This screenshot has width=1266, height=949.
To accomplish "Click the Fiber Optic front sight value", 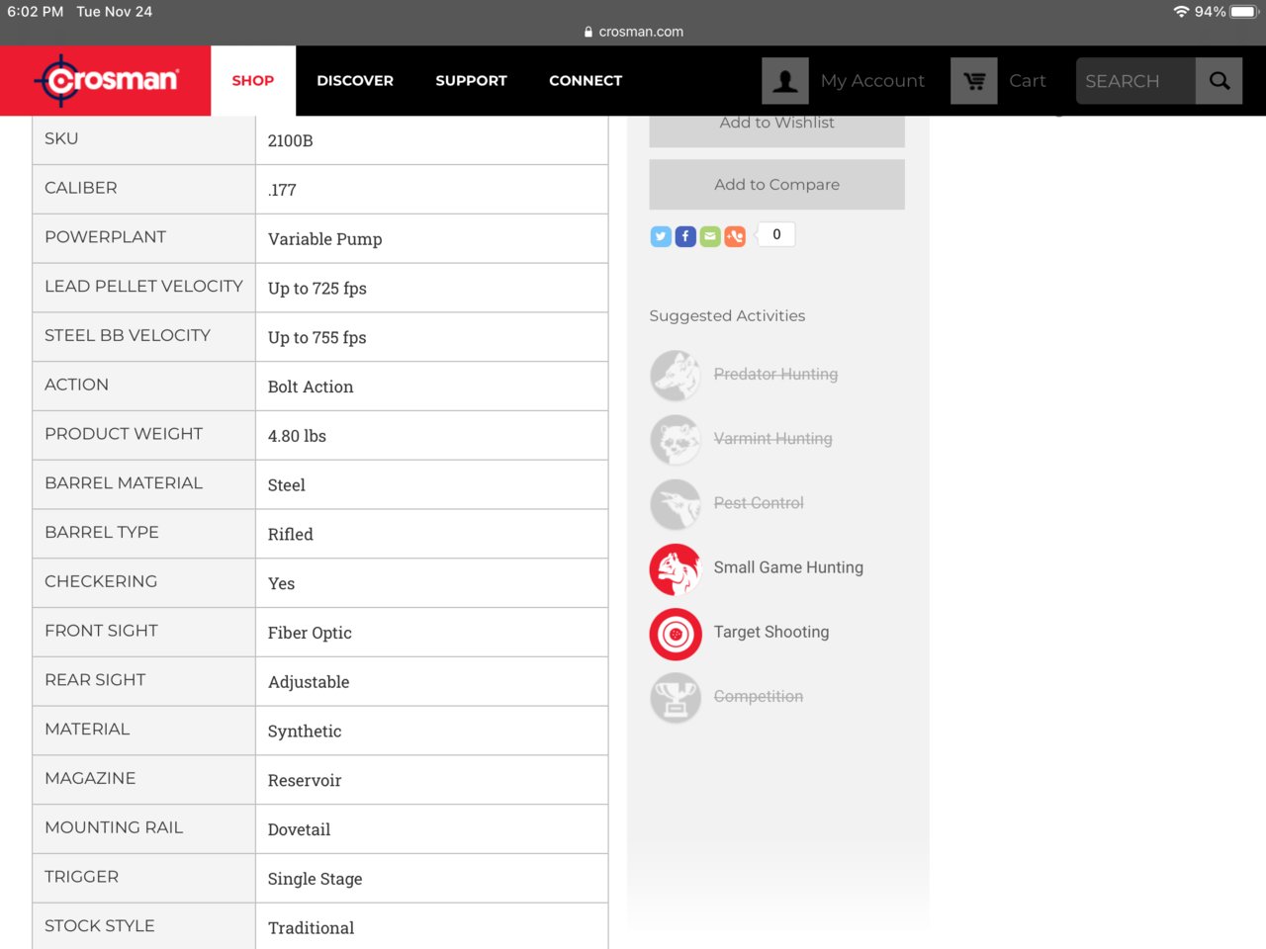I will 310,633.
